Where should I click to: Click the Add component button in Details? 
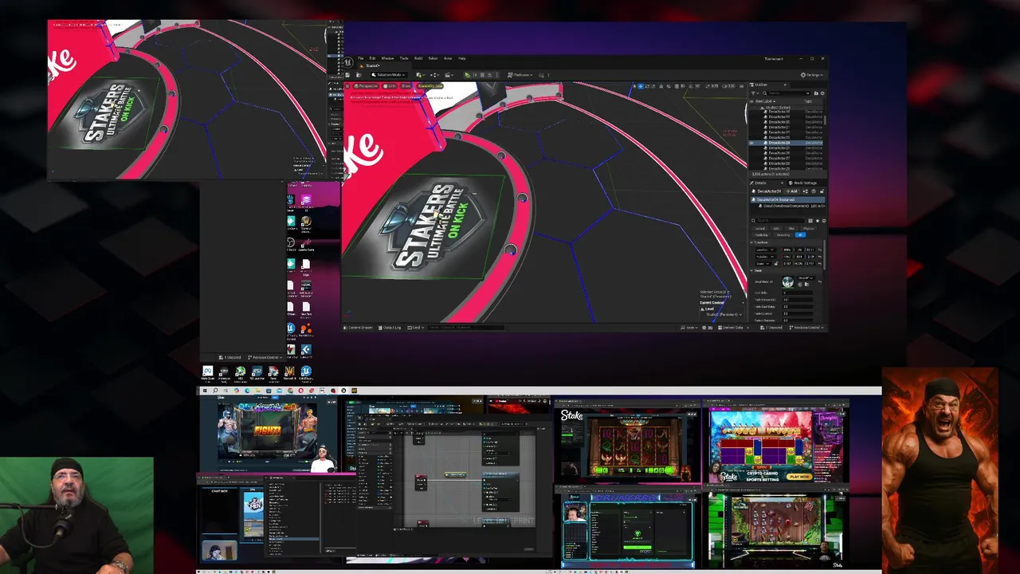tap(792, 191)
